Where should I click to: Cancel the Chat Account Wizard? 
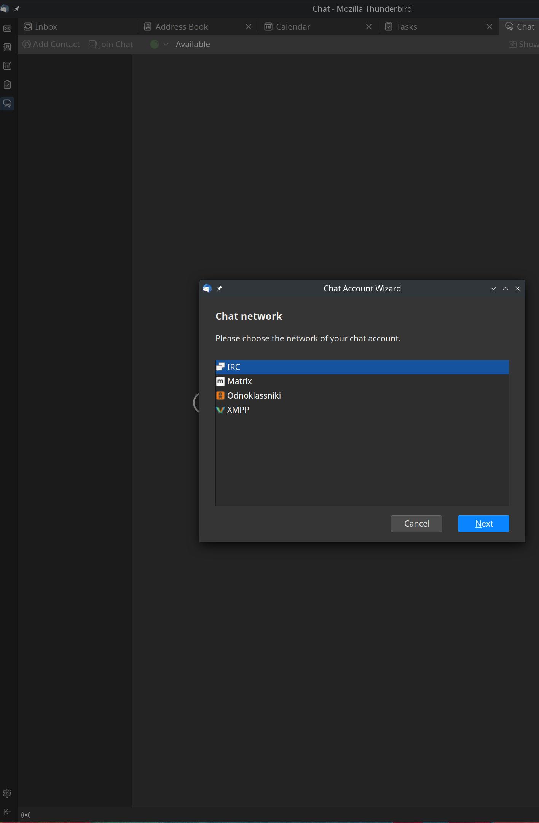pos(416,524)
